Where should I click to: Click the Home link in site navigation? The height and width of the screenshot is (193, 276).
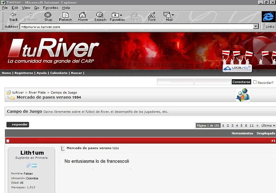click(6, 73)
